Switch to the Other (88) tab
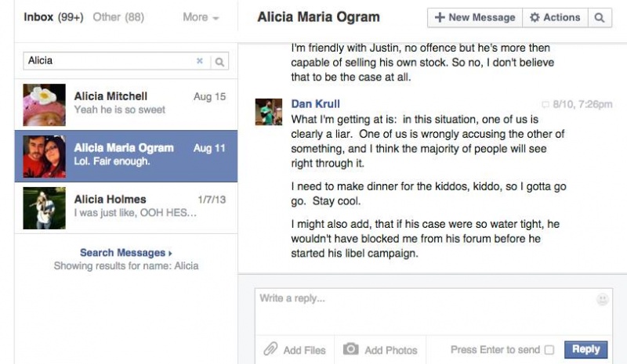The width and height of the screenshot is (627, 364). pyautogui.click(x=118, y=17)
